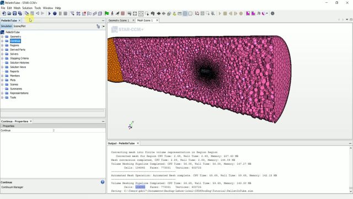
Task: Click the Pause simulation icon in toolbar
Action: point(60,13)
